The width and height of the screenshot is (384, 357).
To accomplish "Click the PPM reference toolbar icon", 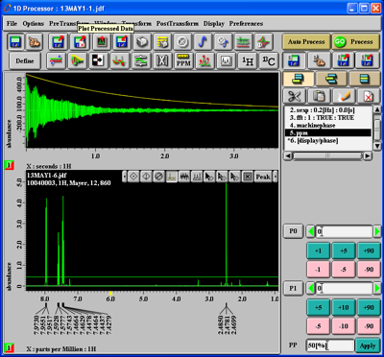I will pos(183,60).
